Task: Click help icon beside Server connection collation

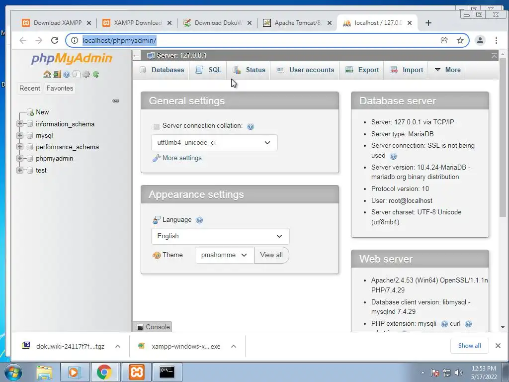Action: tap(251, 126)
